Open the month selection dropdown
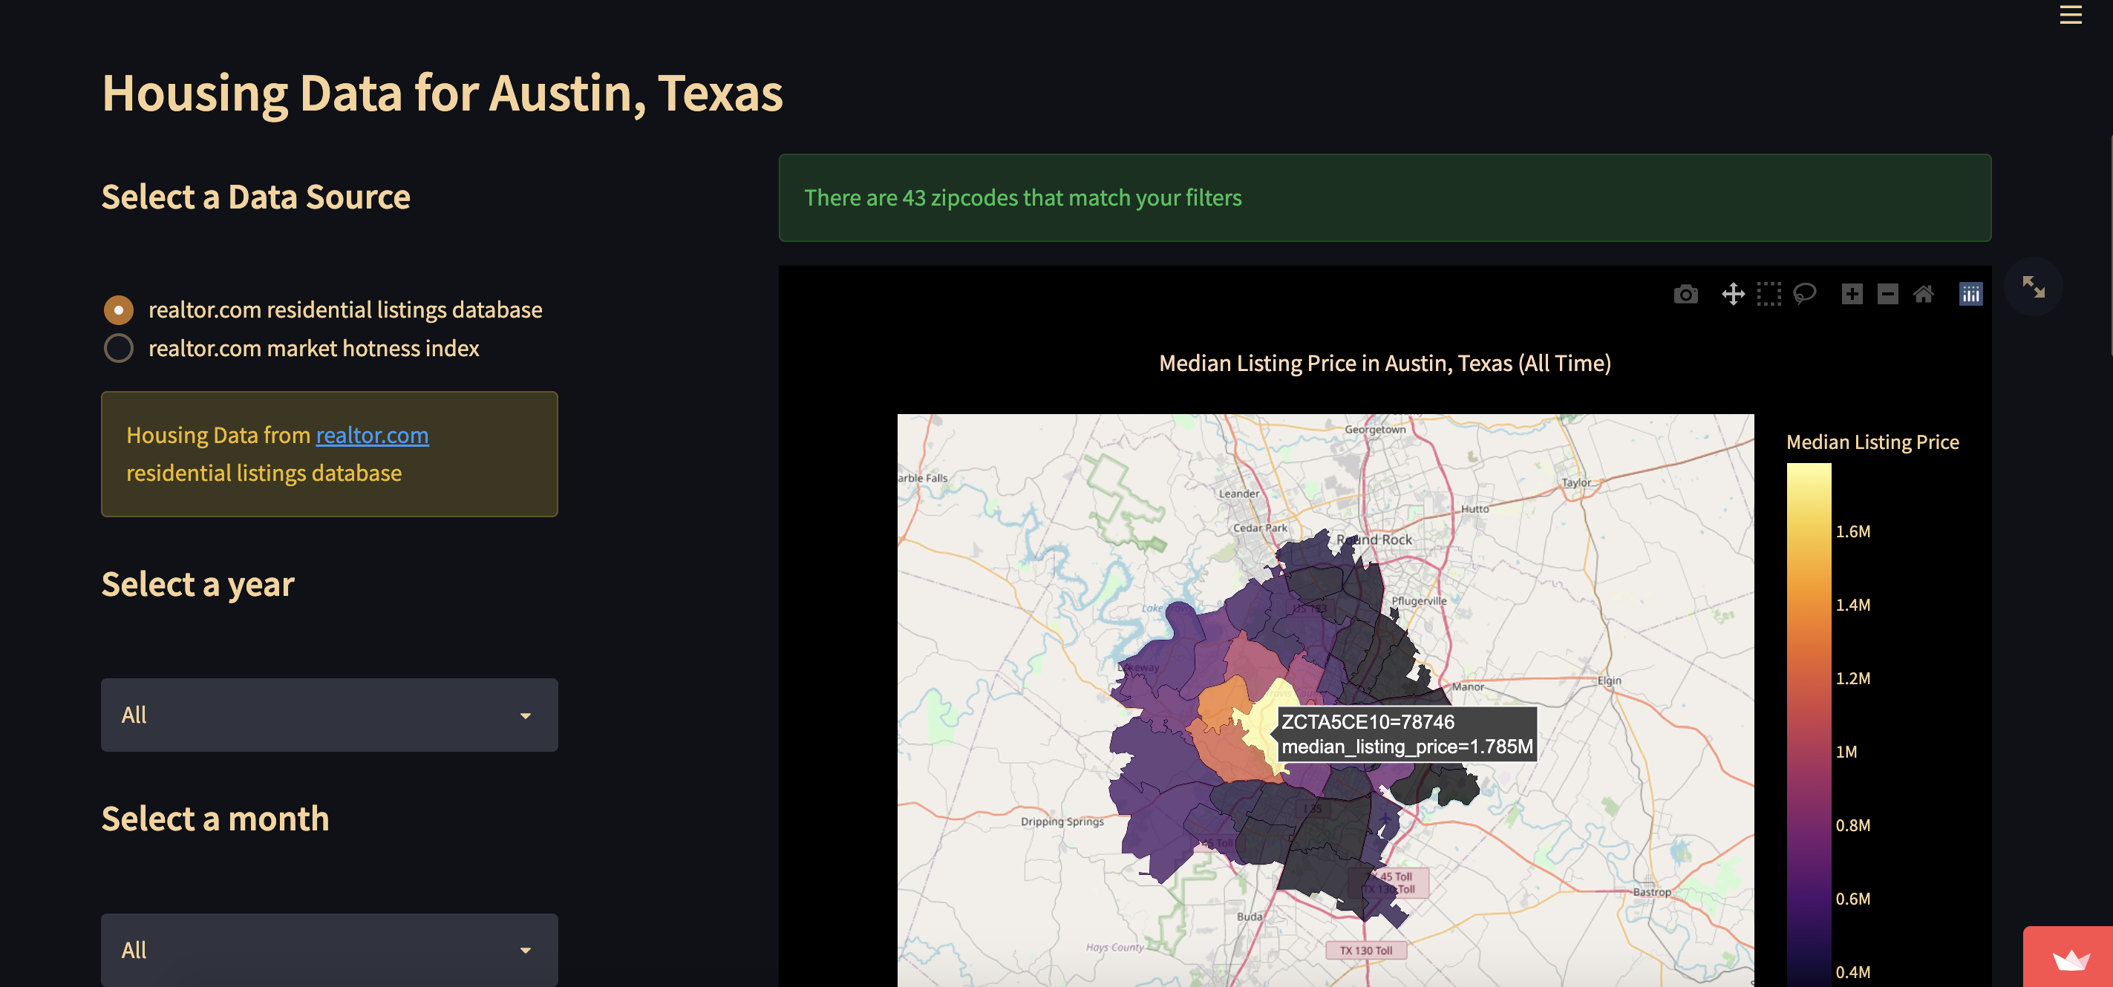This screenshot has height=987, width=2113. point(328,950)
